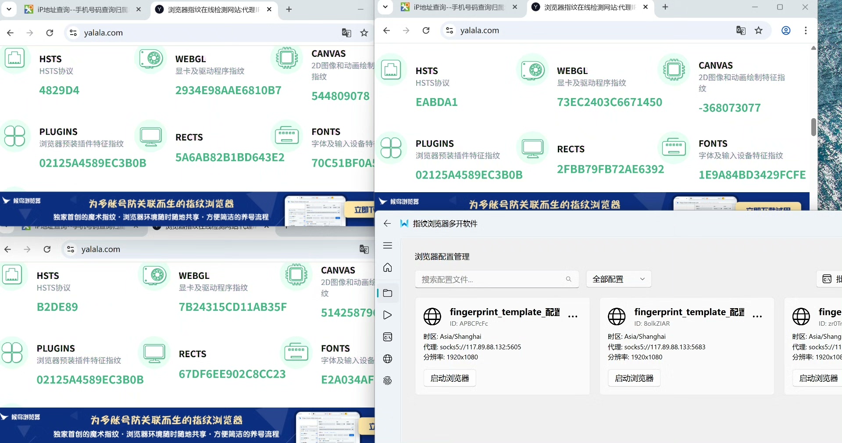Go to home icon in fingerprint app sidebar
The height and width of the screenshot is (443, 842).
[x=387, y=267]
